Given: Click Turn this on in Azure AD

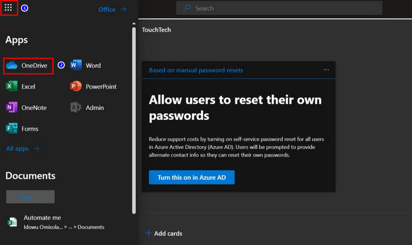Looking at the screenshot, I should coord(191,177).
